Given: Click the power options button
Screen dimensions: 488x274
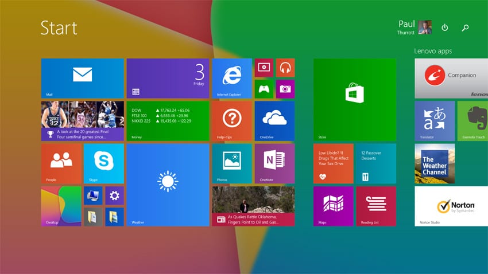Looking at the screenshot, I should (445, 28).
